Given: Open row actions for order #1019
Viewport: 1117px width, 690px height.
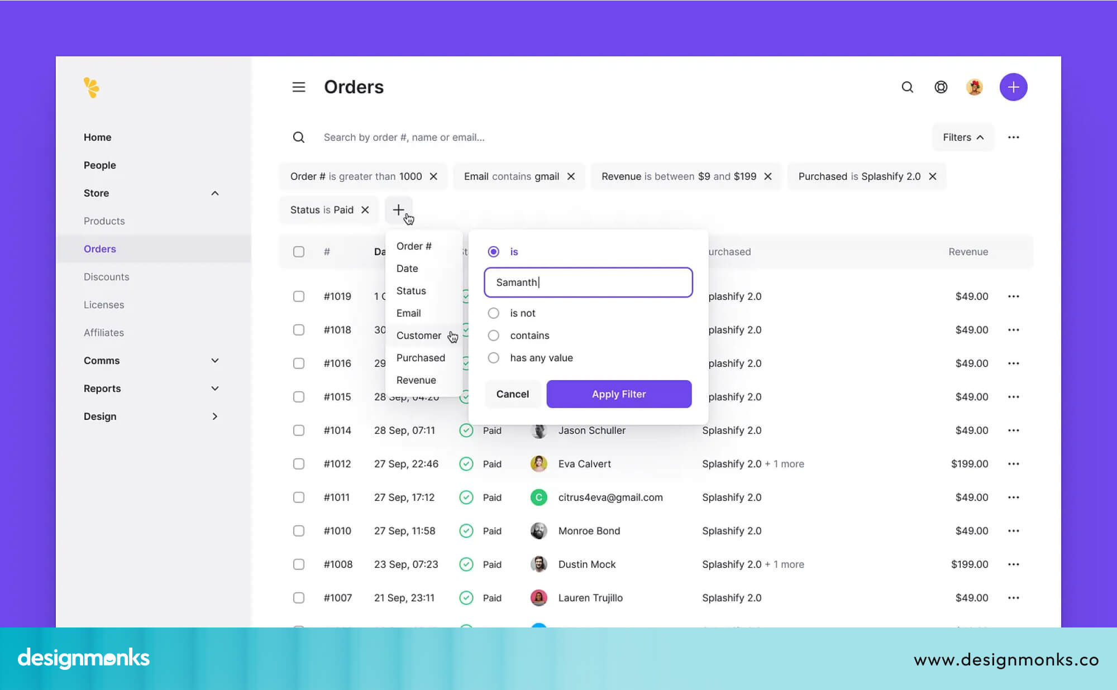Looking at the screenshot, I should [x=1014, y=296].
